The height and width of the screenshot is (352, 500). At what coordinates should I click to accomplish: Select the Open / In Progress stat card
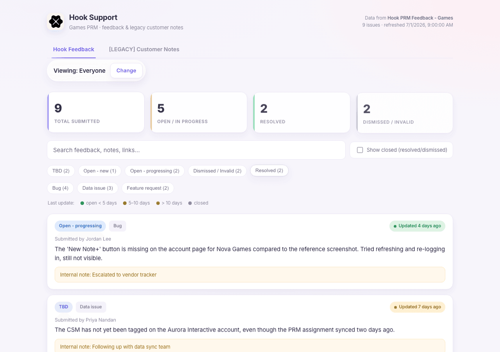pyautogui.click(x=198, y=112)
